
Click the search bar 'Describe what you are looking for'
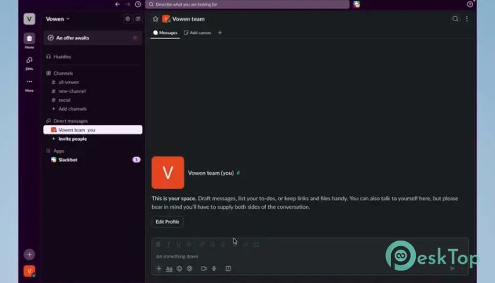point(248,4)
